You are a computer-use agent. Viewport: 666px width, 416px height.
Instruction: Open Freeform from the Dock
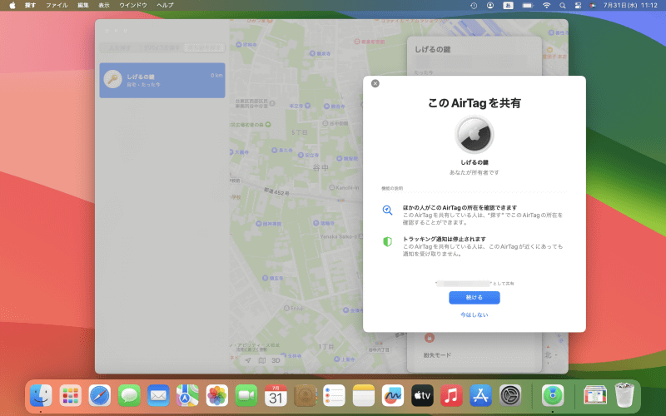click(393, 395)
